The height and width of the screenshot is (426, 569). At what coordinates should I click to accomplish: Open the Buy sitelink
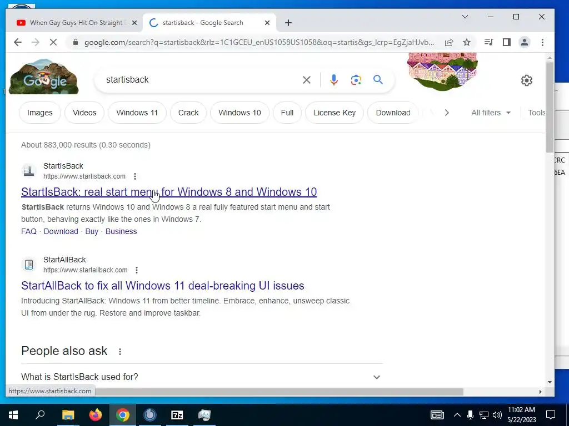tap(92, 231)
